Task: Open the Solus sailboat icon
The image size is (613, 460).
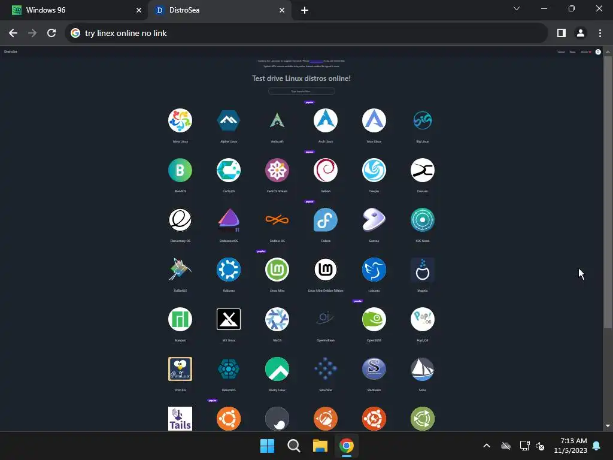Action: pyautogui.click(x=423, y=369)
